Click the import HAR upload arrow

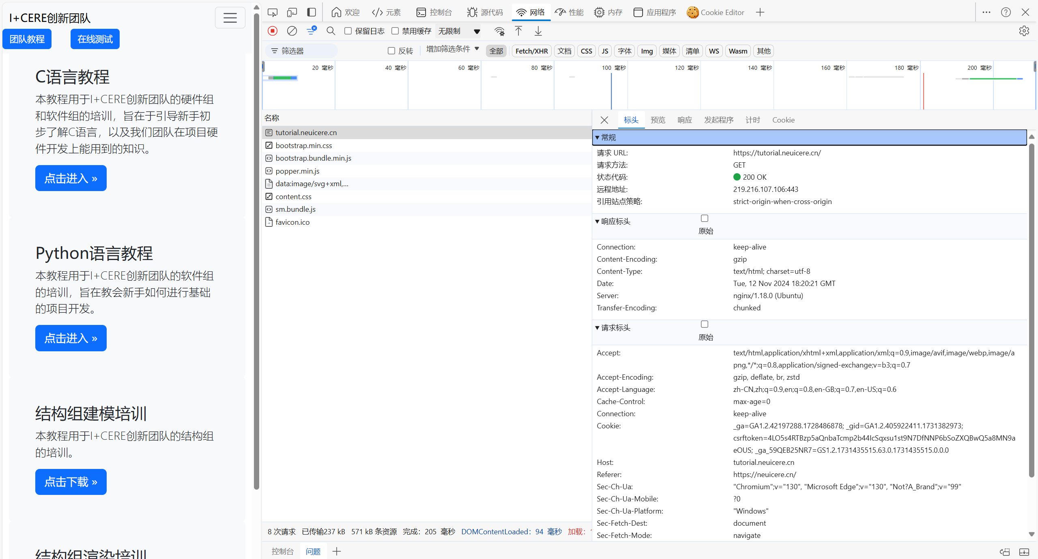tap(518, 31)
